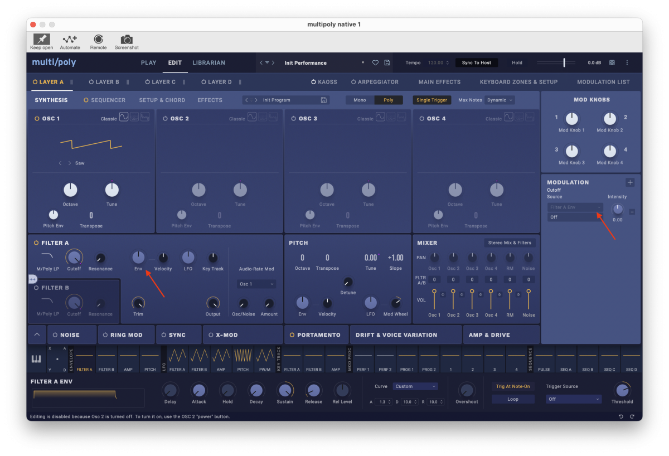669x456 pixels.
Task: Open the DRIFT & VOICE VARIATION section
Action: [x=406, y=335]
